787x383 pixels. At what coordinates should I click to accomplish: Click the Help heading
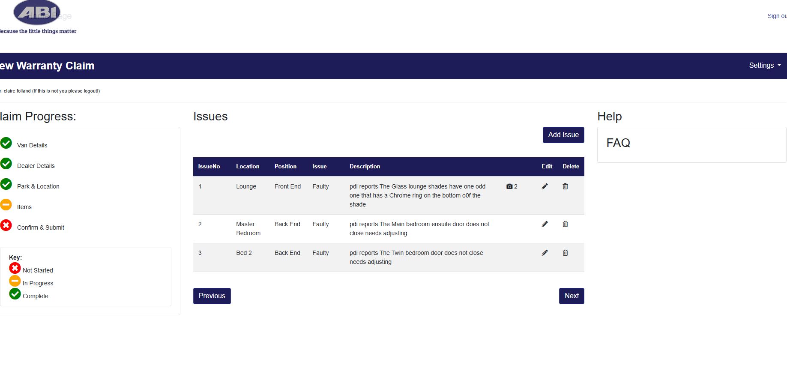point(609,117)
